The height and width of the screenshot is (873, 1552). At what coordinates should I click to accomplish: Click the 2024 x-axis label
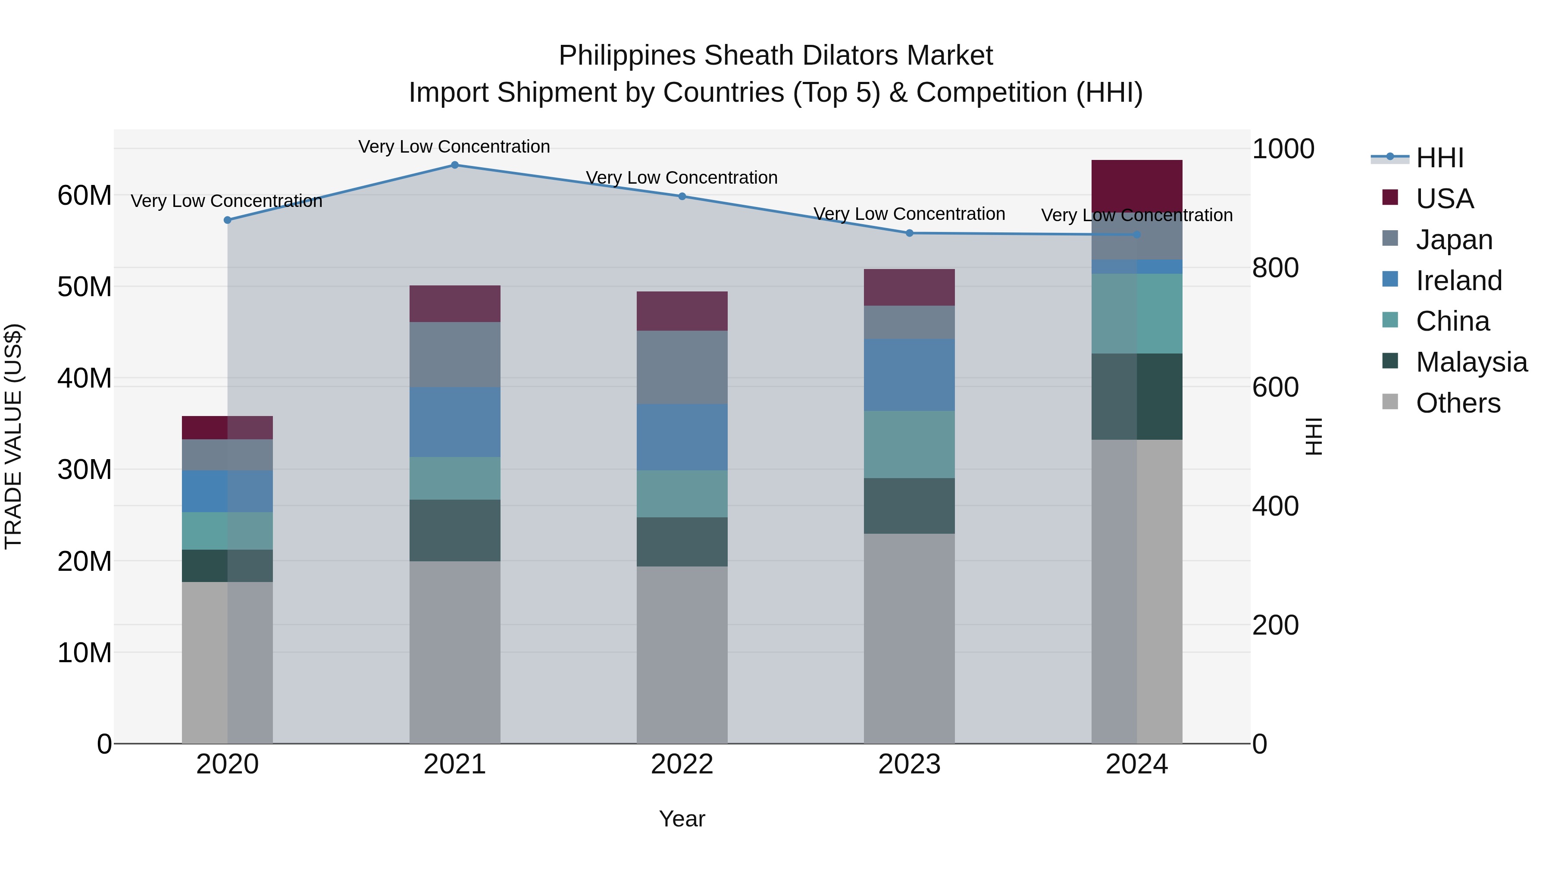[1137, 764]
